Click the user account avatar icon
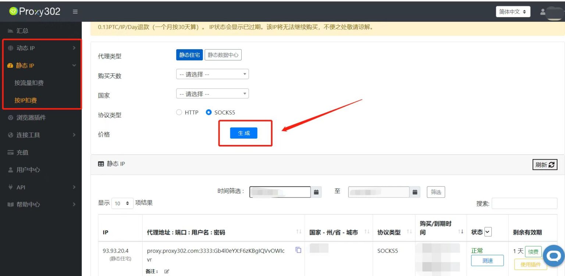Image resolution: width=565 pixels, height=276 pixels. pyautogui.click(x=543, y=12)
